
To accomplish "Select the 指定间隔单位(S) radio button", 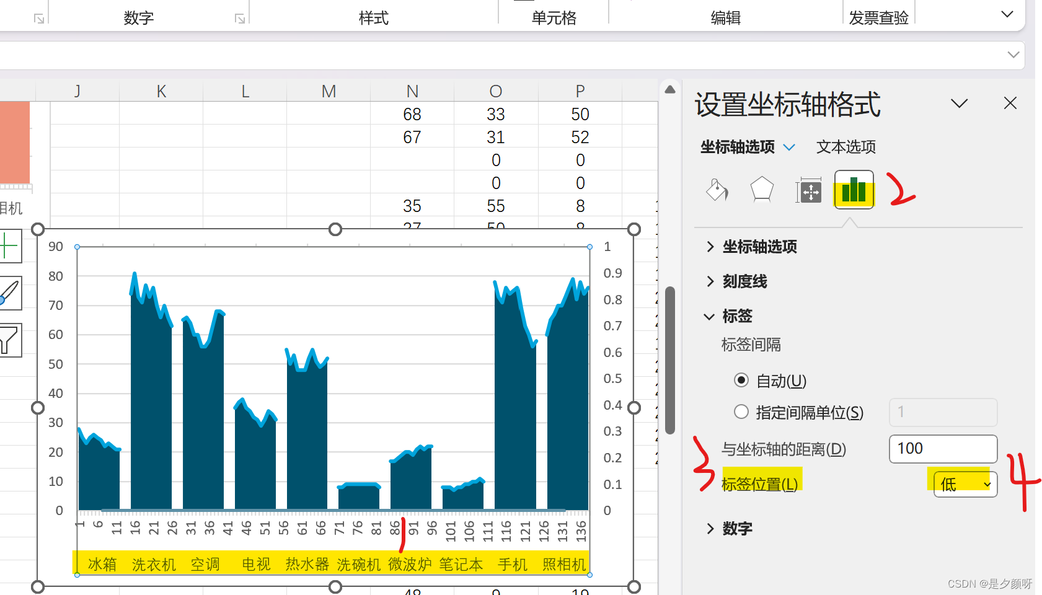I will [741, 412].
